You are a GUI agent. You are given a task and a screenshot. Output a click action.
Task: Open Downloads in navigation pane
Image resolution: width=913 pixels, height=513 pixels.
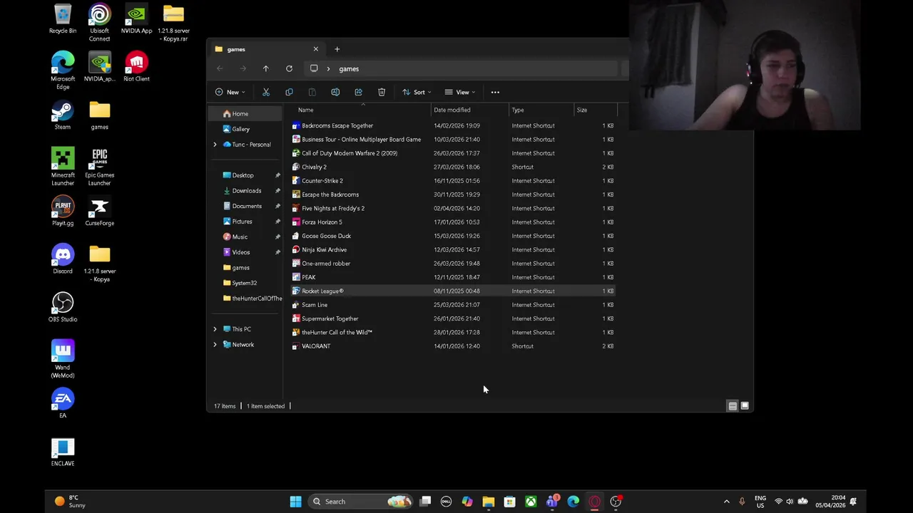(245, 191)
